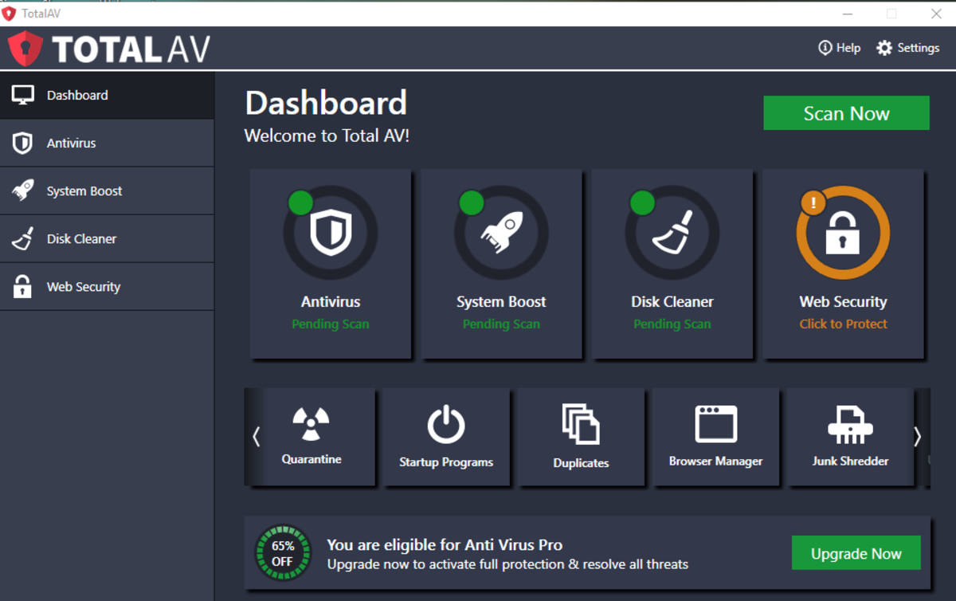This screenshot has height=601, width=956.
Task: Expand more tools with the right arrow
Action: tap(918, 437)
